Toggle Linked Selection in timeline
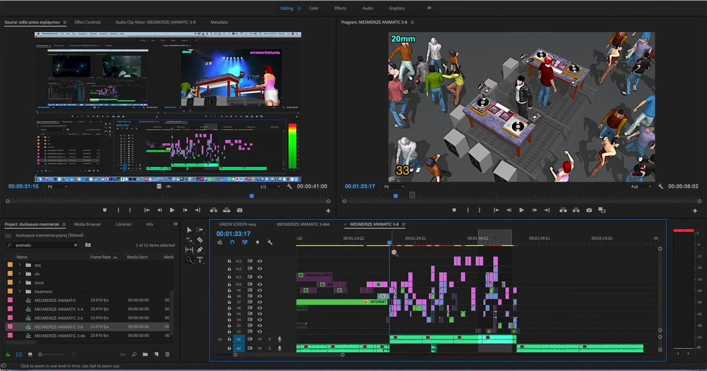The image size is (707, 371). click(245, 242)
